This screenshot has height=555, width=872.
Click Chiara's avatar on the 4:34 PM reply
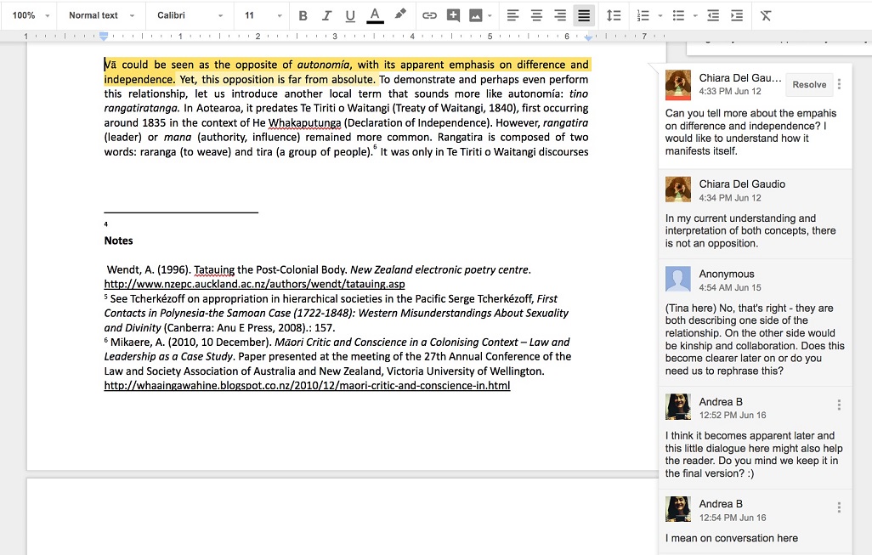[x=678, y=189]
